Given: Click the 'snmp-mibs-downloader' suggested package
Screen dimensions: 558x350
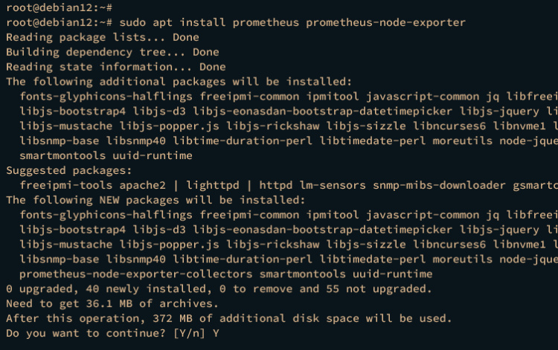Looking at the screenshot, I should [x=439, y=185].
